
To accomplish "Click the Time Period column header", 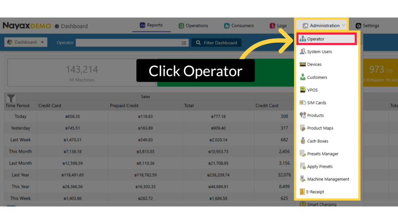I will click(x=17, y=105).
